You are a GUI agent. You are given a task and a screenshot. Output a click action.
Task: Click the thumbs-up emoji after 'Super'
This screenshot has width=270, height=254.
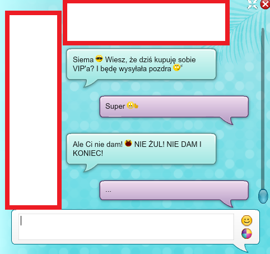click(132, 105)
